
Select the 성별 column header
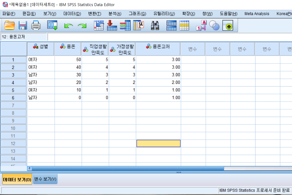tap(40, 49)
